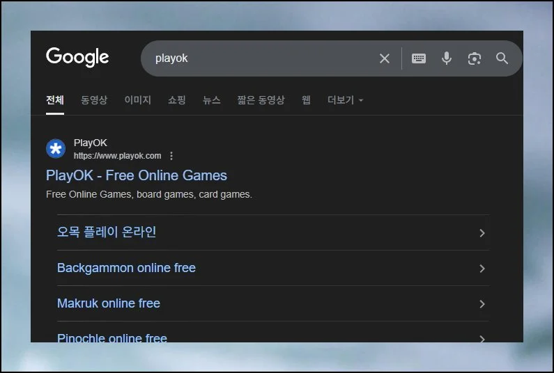Click the Google logo

pos(77,58)
